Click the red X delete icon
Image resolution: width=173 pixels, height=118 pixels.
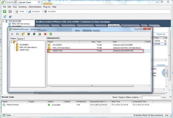(x=45, y=34)
